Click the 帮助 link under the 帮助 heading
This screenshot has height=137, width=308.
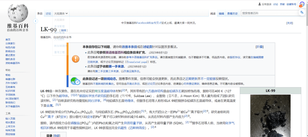(8, 75)
